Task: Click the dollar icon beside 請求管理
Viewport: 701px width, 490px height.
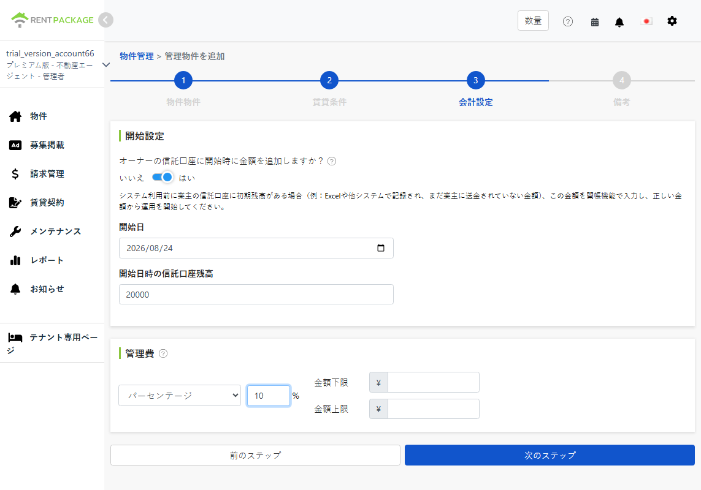Action: [15, 174]
